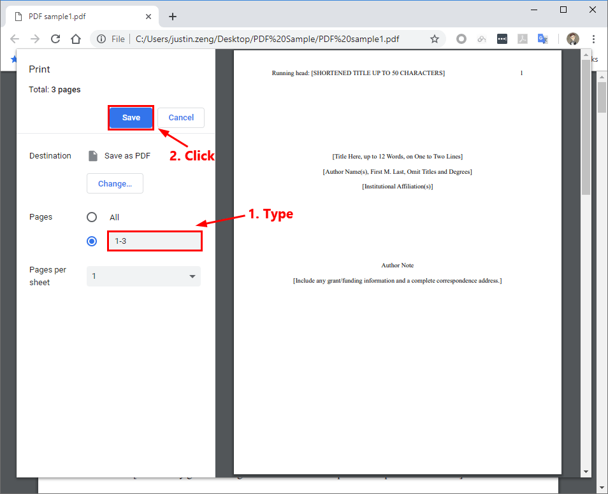Go to the browser home page icon
608x494 pixels.
(76, 39)
